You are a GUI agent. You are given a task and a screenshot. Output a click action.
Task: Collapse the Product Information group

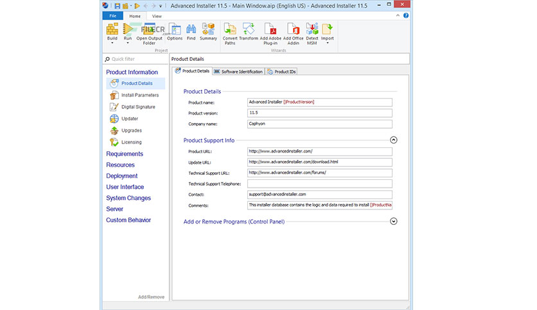click(x=132, y=72)
